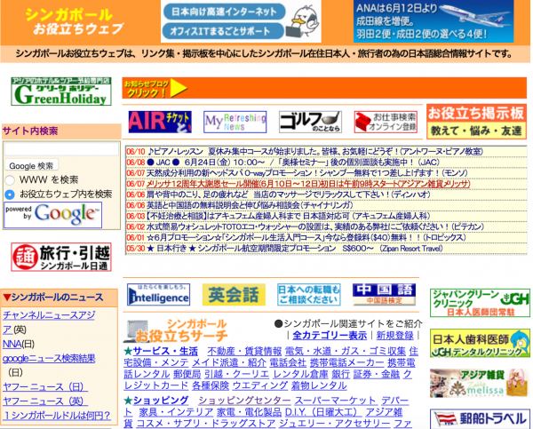
Task: Open the My Refreshing News banner
Action: pyautogui.click(x=235, y=122)
